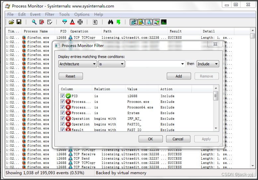
Task: Toggle Show Network Activity icon
Action: click(149, 22)
